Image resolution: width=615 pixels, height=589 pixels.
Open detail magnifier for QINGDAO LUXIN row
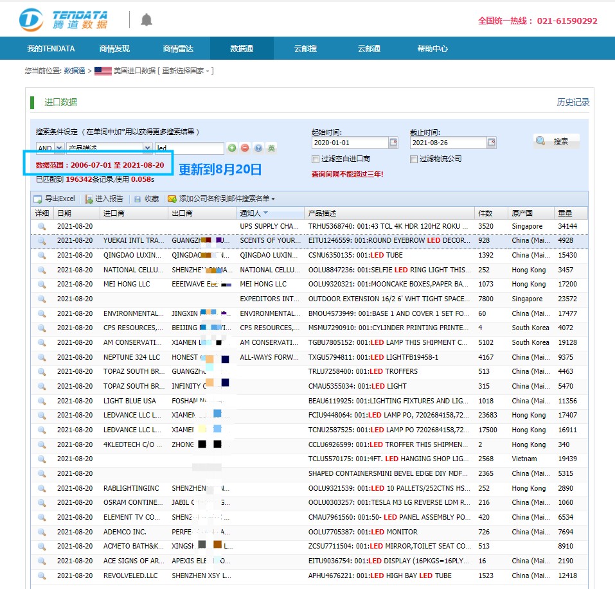point(42,256)
